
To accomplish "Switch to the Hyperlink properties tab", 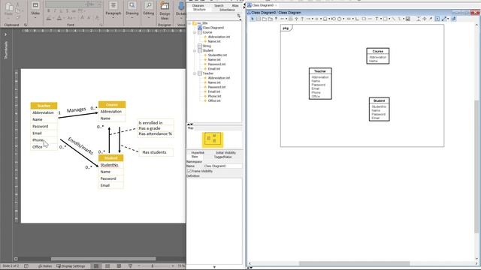I will (198, 153).
